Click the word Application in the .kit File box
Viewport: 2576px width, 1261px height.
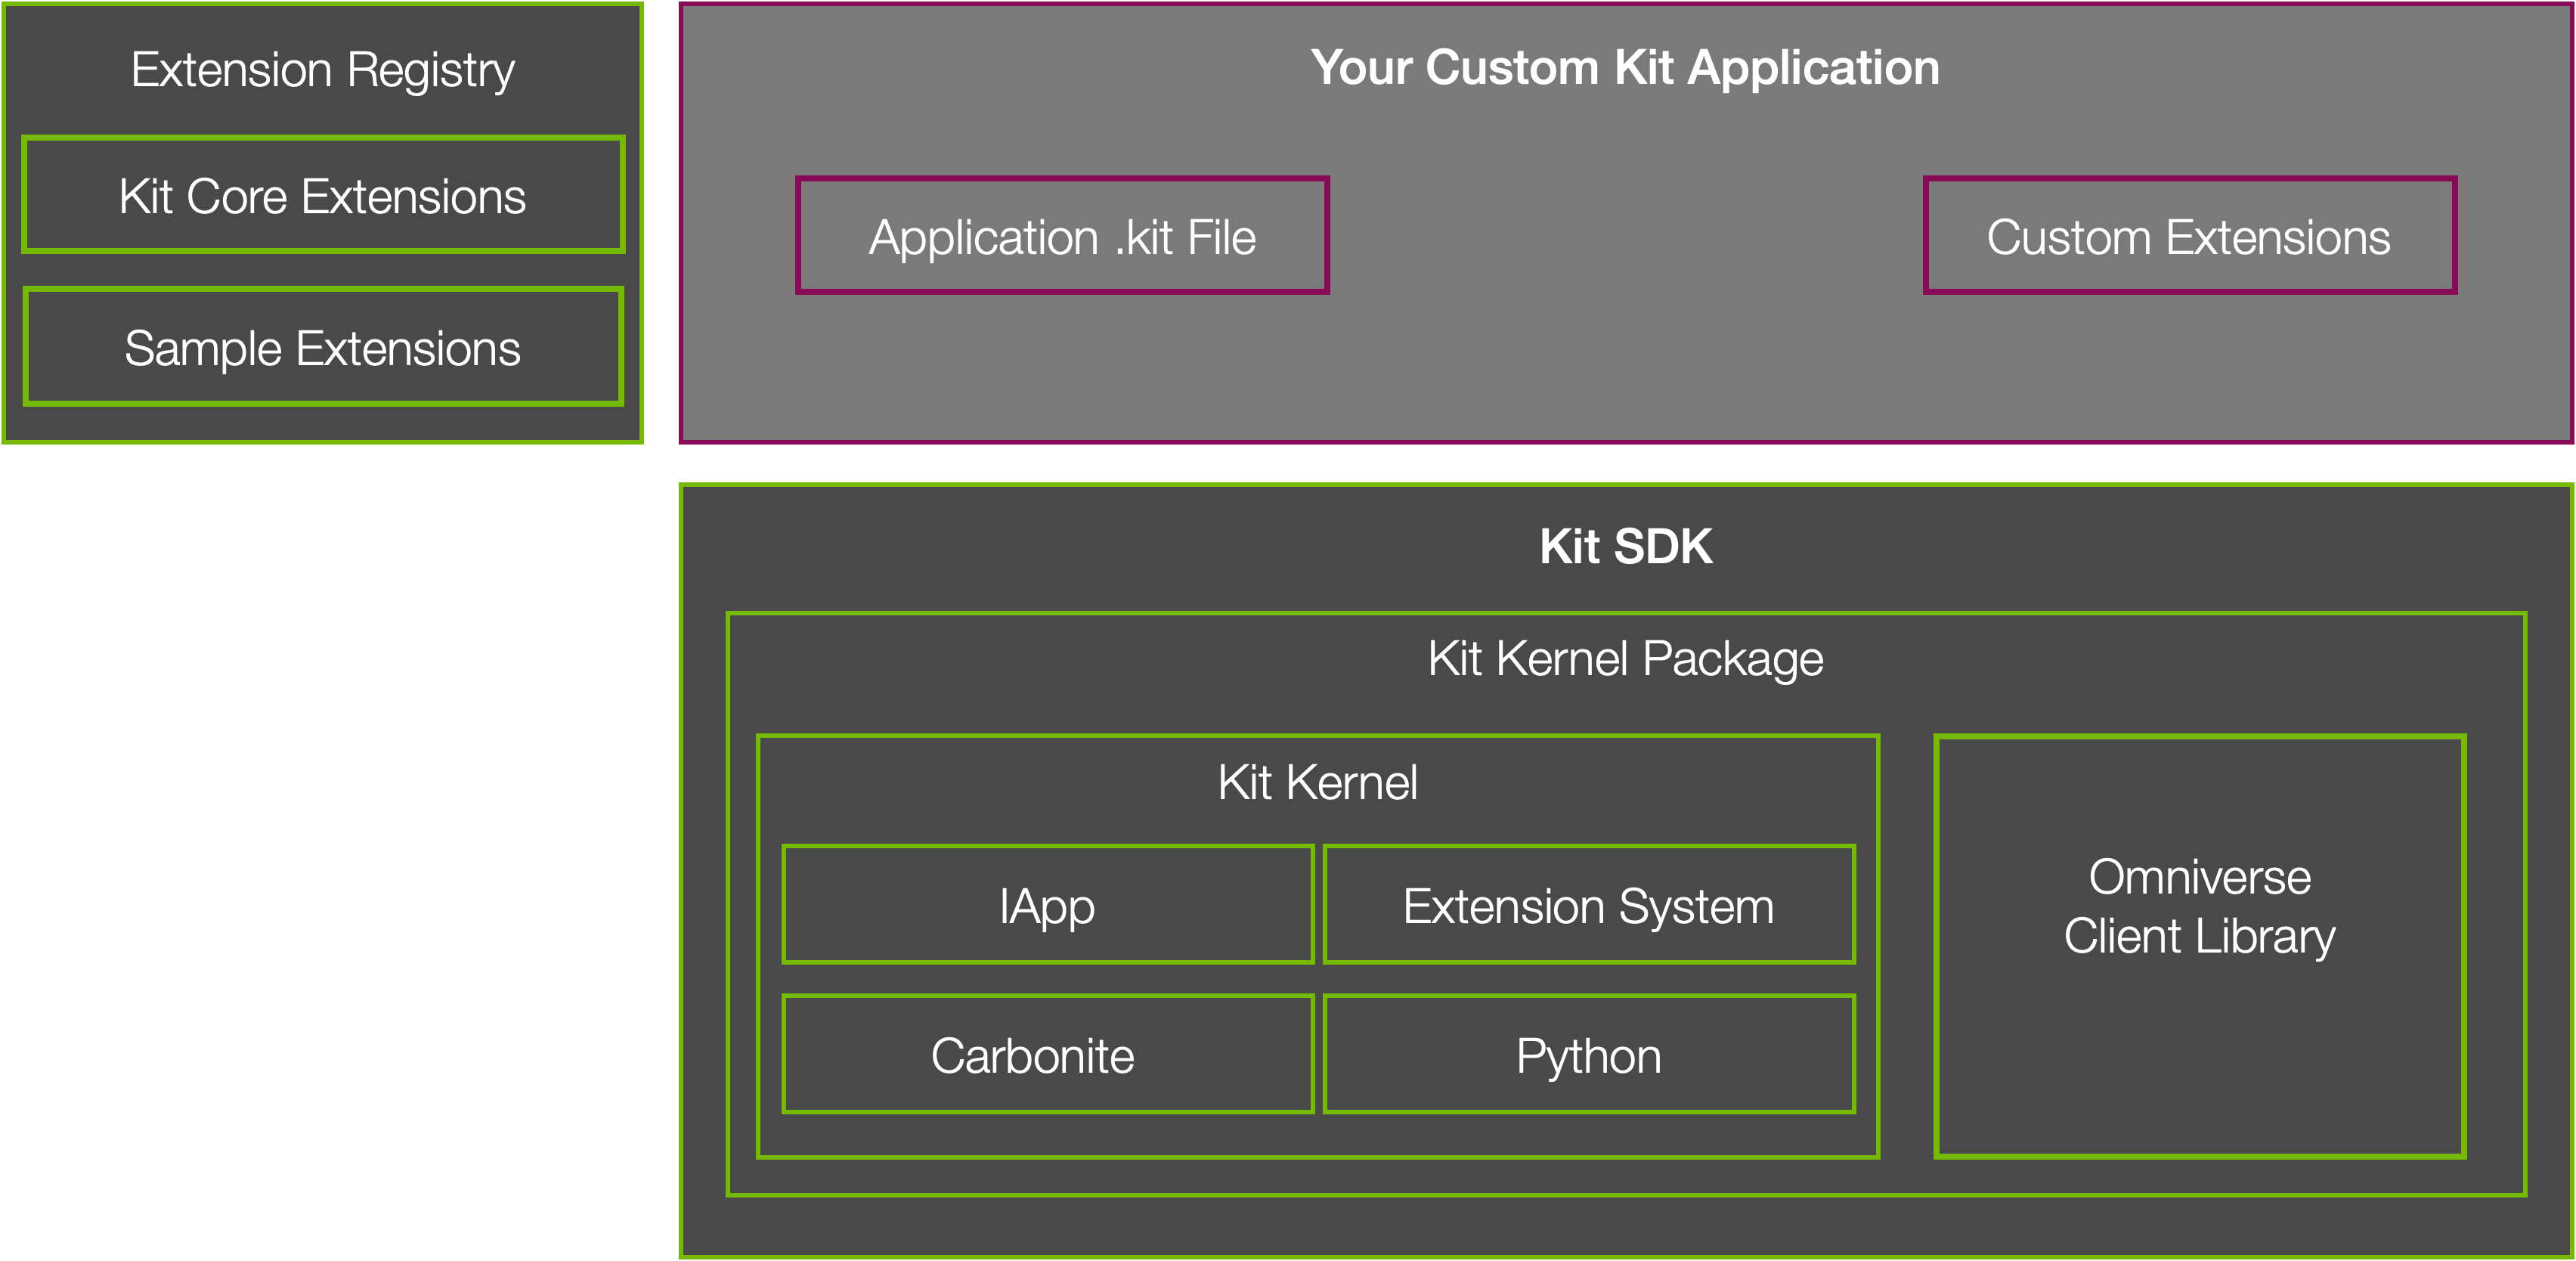pyautogui.click(x=984, y=237)
